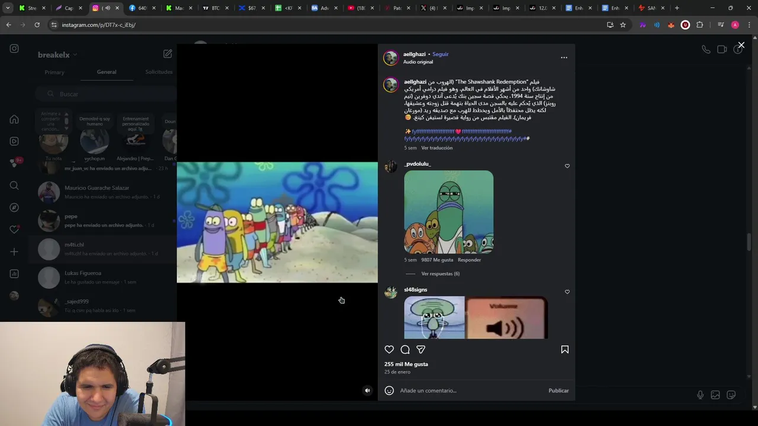The height and width of the screenshot is (426, 758).
Task: Click the SpongeBob fish-line video
Action: (x=277, y=222)
